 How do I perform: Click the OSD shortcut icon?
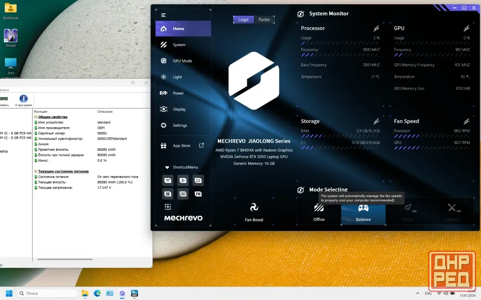183,194
